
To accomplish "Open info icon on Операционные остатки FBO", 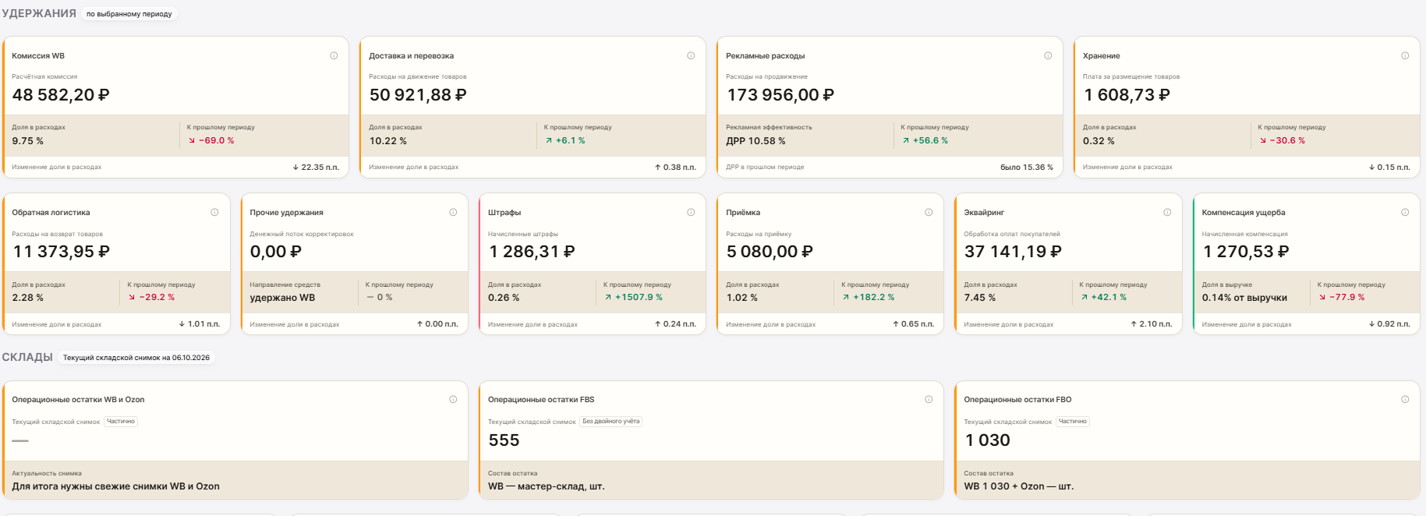I will [x=1405, y=399].
